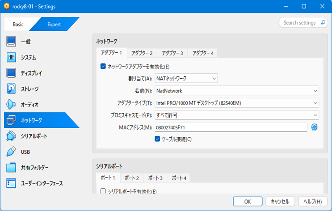Close the Settings window
332x211 pixels.
pyautogui.click(x=322, y=6)
